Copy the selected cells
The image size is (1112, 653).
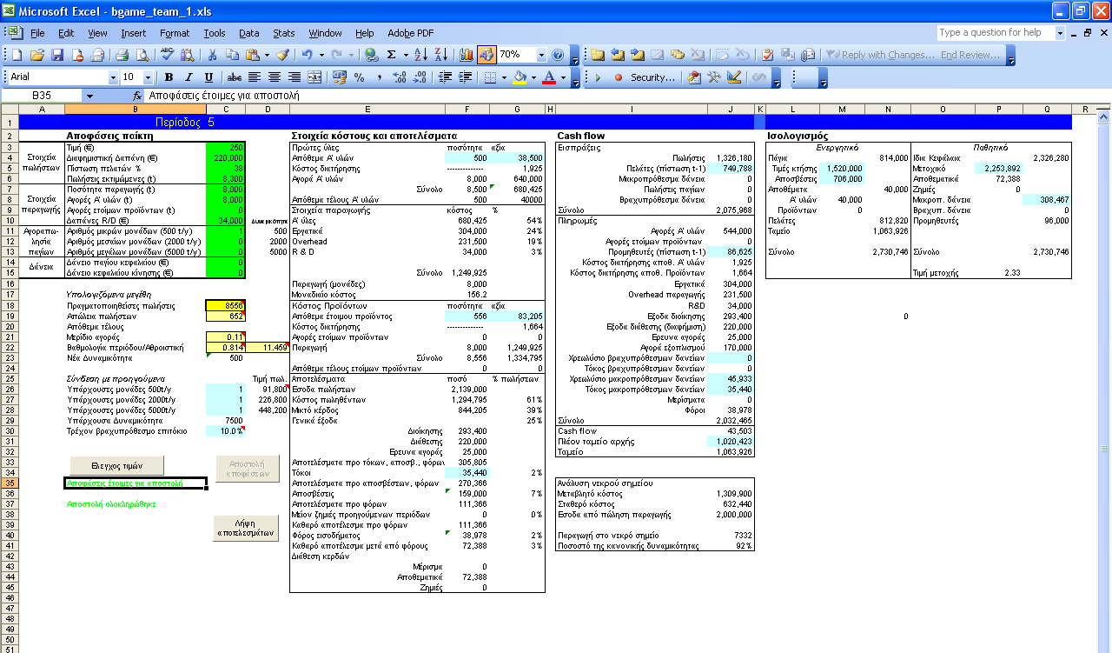click(x=232, y=55)
